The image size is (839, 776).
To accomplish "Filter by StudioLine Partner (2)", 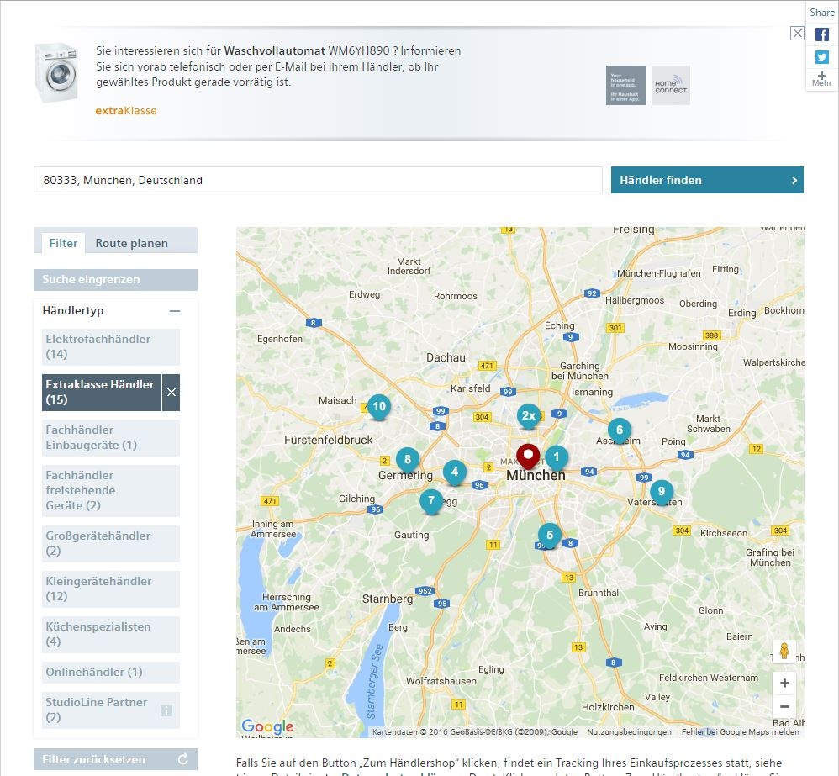I will click(111, 710).
